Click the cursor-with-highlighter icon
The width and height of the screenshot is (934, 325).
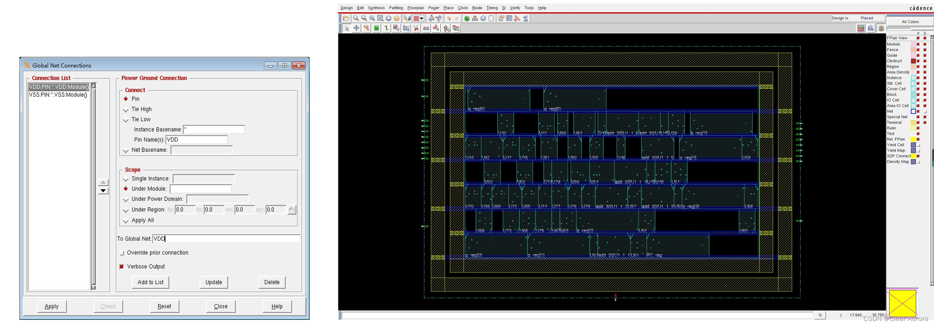click(407, 18)
